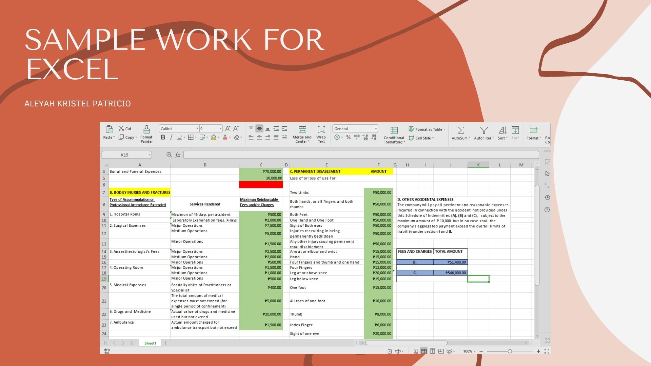651x366 pixels.
Task: Click the insert function fx icon
Action: (178, 155)
